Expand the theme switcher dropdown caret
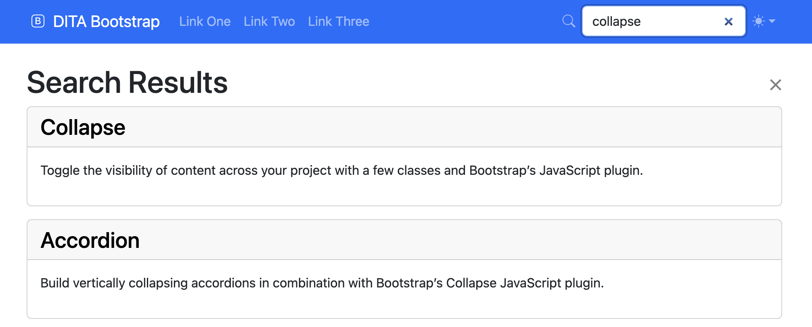 772,21
